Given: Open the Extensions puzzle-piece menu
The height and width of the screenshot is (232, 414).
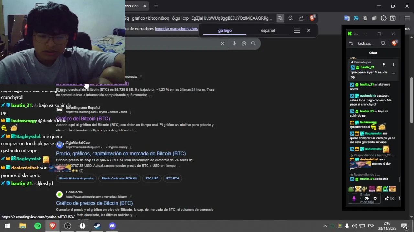Looking at the screenshot, I should click(384, 18).
